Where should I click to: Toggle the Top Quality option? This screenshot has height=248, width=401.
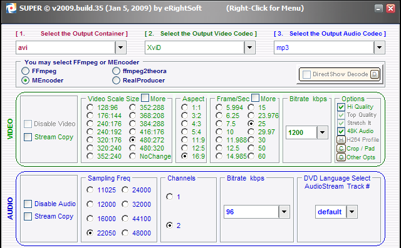[x=341, y=115]
